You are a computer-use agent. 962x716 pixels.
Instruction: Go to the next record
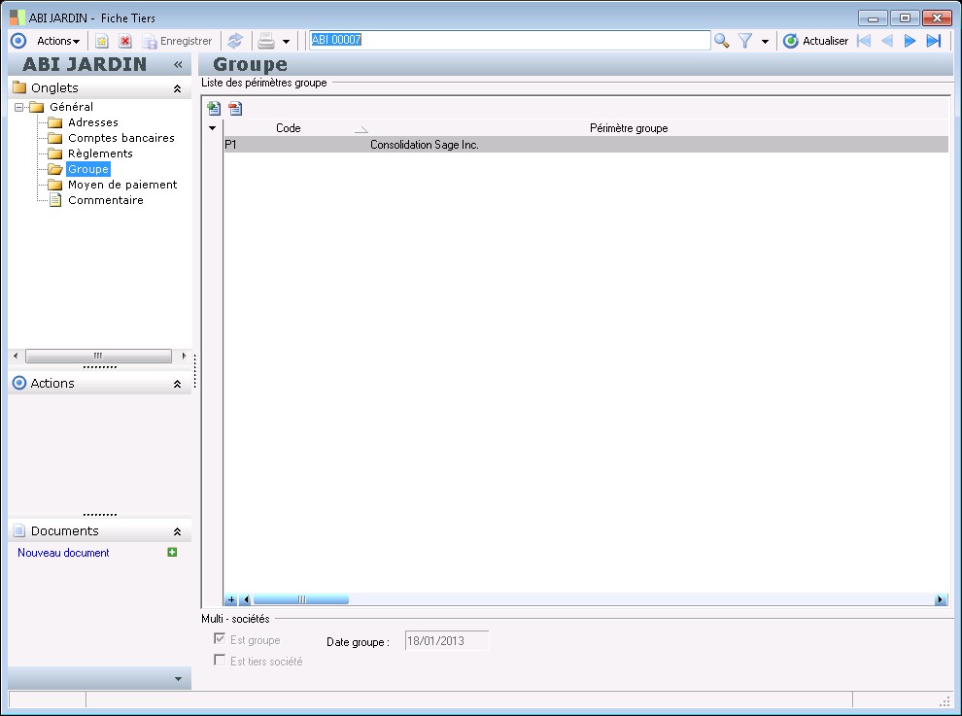click(x=910, y=41)
